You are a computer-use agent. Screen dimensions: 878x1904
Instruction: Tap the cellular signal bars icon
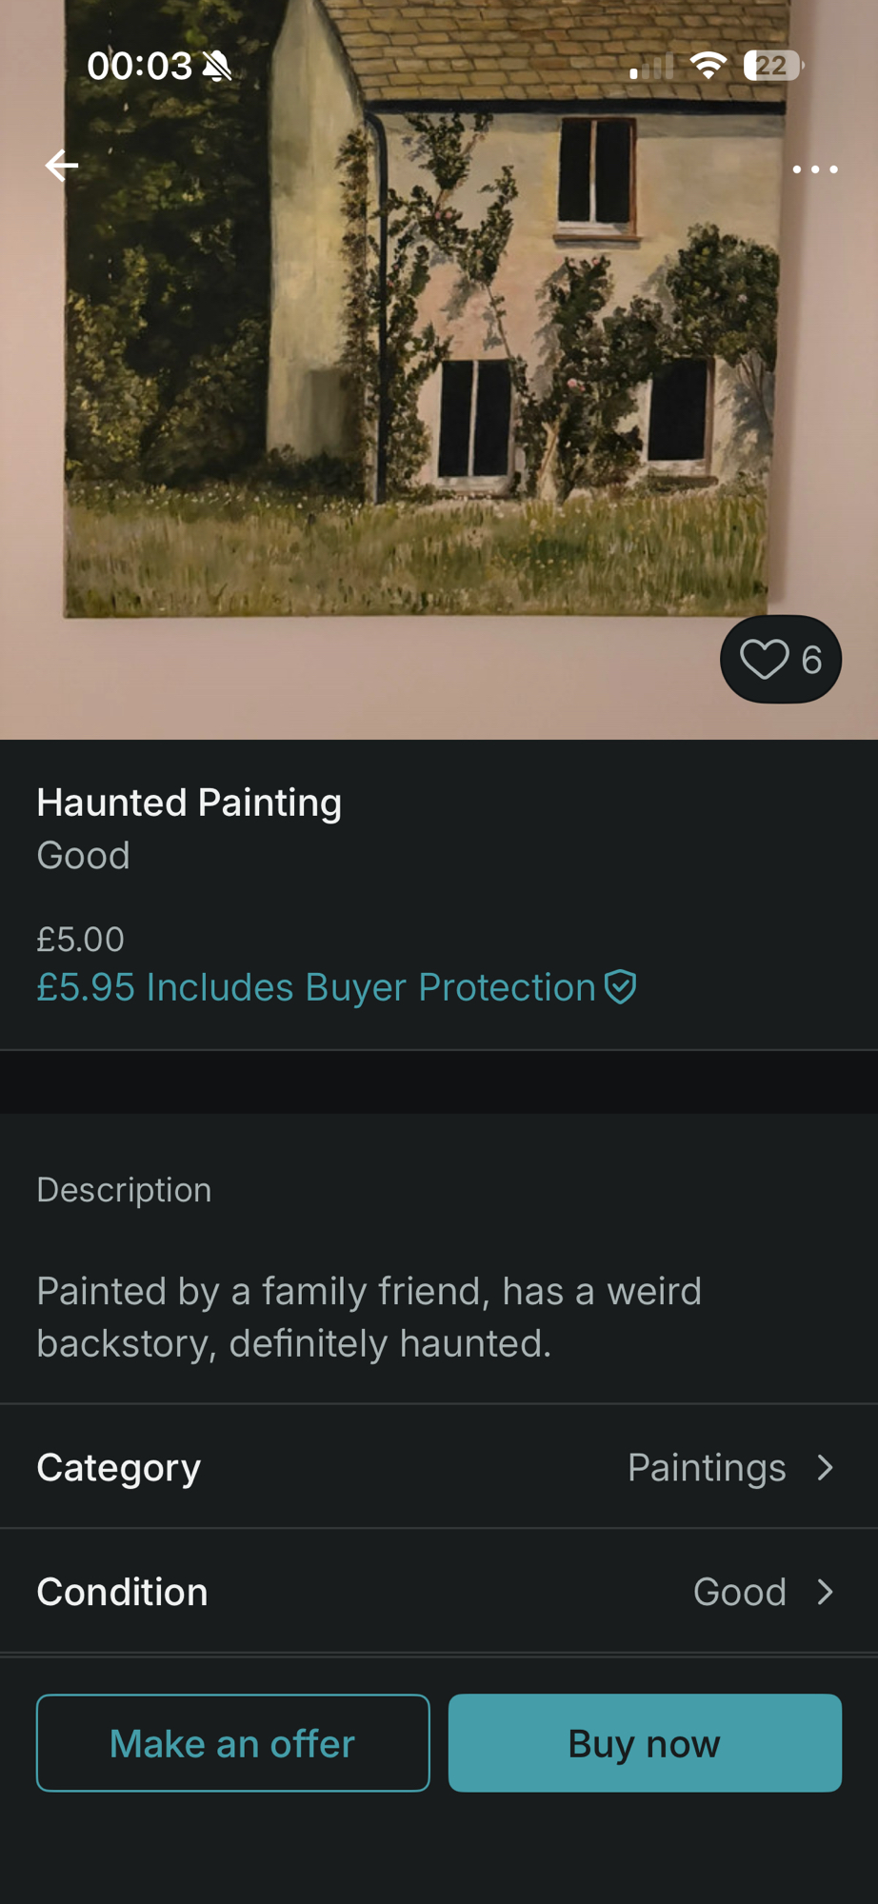(x=651, y=67)
